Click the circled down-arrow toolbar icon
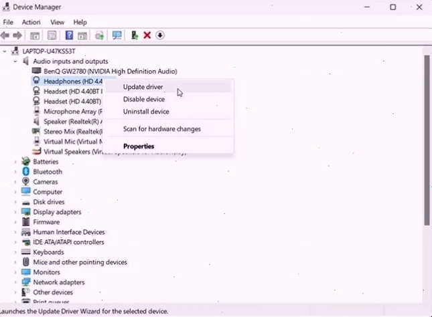 [160, 35]
